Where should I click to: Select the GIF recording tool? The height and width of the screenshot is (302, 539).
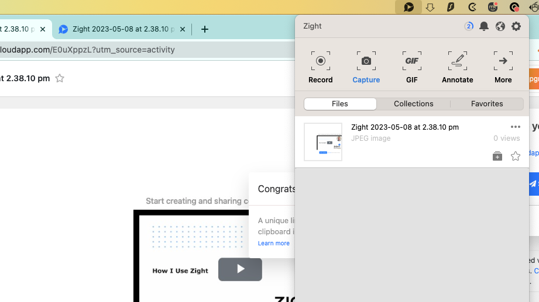point(412,68)
